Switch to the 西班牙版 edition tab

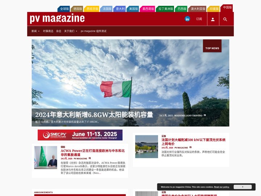click(x=92, y=9)
